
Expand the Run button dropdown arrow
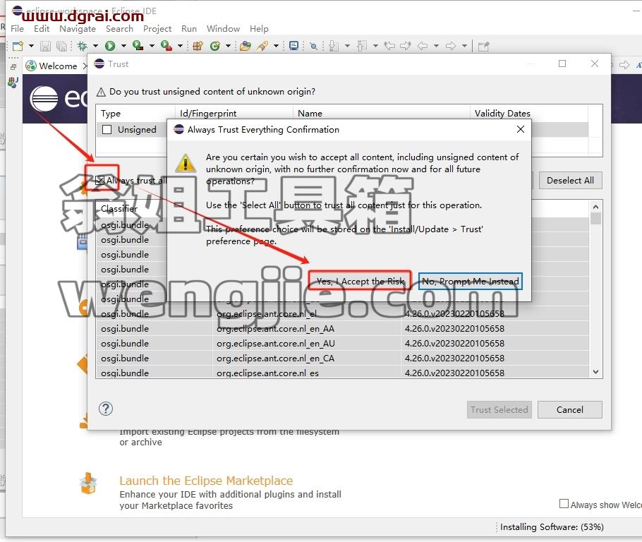[x=123, y=46]
